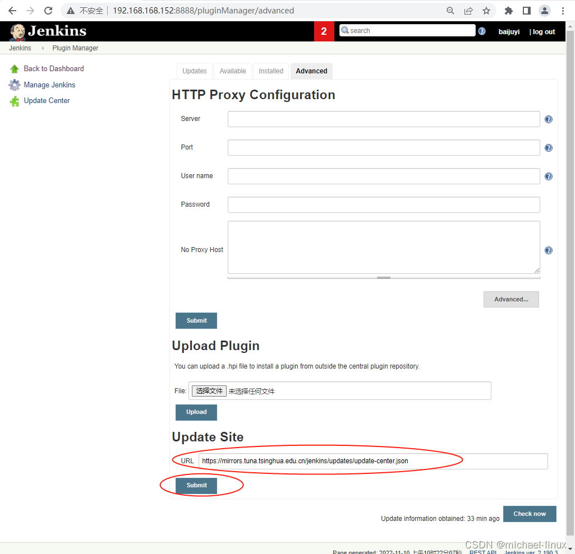Open help for Port field
Screen dimensions: 575x554
(548, 148)
